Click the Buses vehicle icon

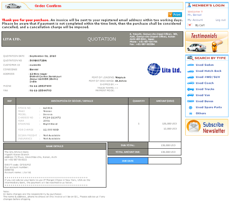(x=190, y=101)
